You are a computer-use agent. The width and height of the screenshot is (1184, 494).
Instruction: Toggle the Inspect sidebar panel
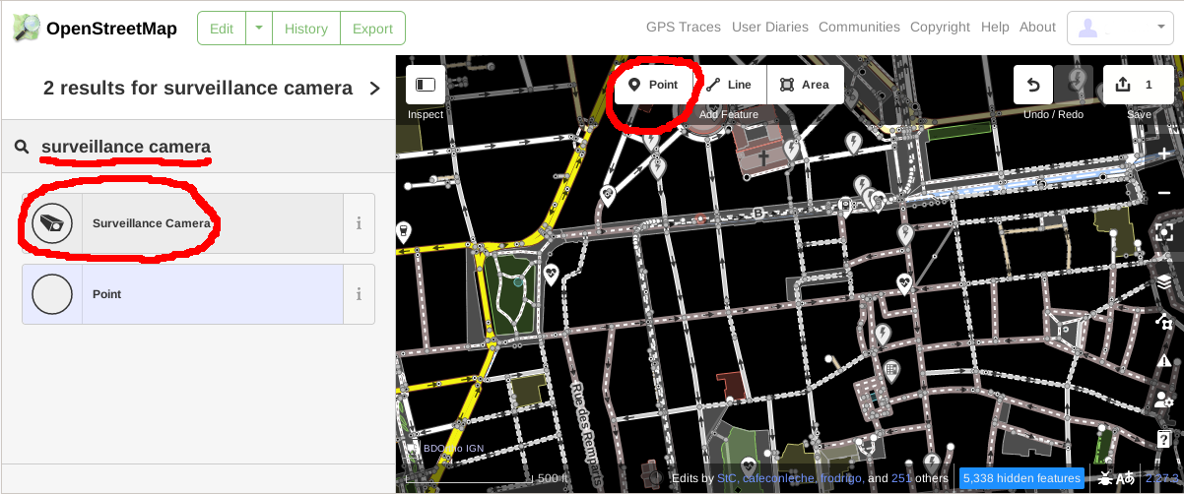426,85
